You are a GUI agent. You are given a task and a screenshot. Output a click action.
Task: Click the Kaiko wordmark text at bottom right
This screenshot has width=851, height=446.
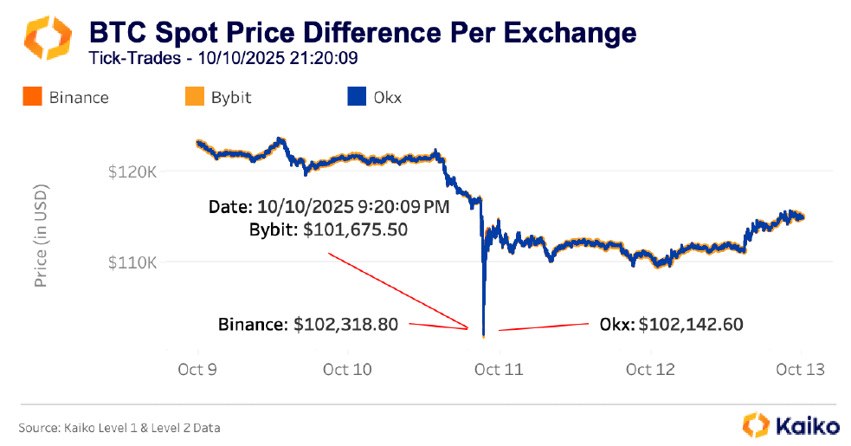807,425
